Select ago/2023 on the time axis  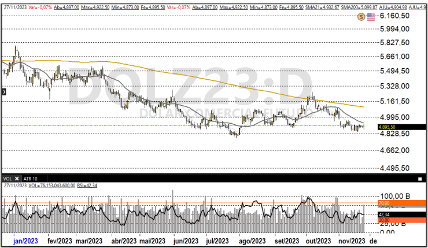(x=252, y=241)
